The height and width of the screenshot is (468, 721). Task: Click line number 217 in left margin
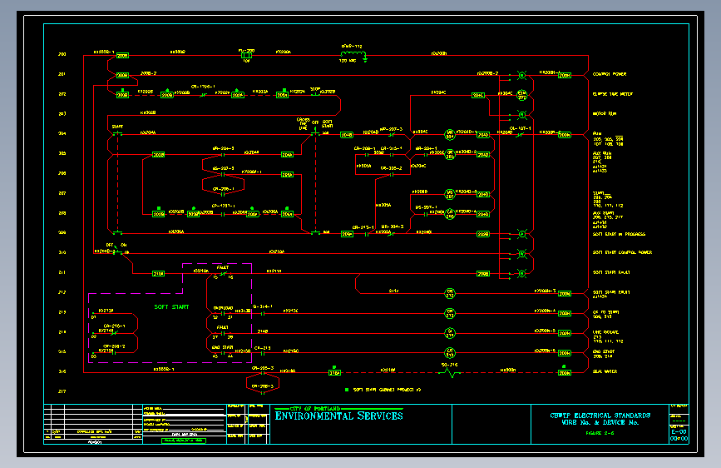point(62,391)
